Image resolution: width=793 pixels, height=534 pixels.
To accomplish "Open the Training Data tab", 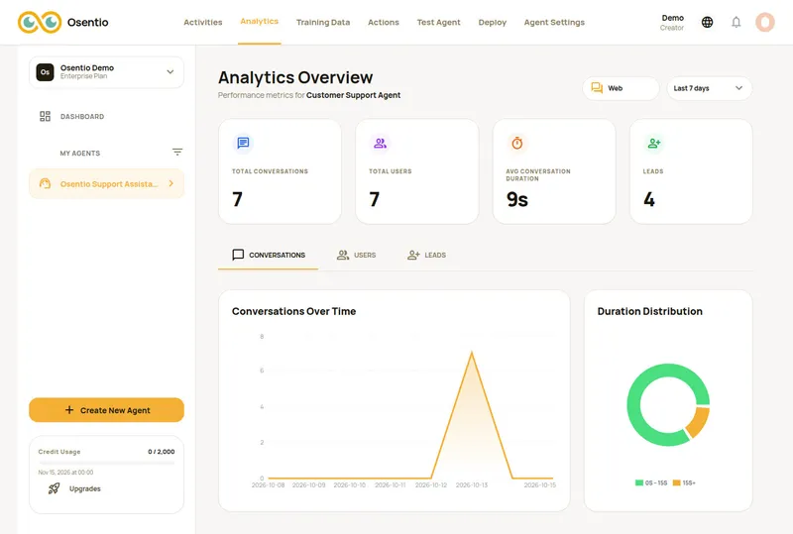I will tap(323, 22).
